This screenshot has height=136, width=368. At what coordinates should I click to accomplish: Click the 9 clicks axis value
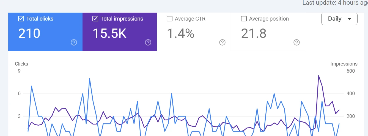tap(19, 71)
